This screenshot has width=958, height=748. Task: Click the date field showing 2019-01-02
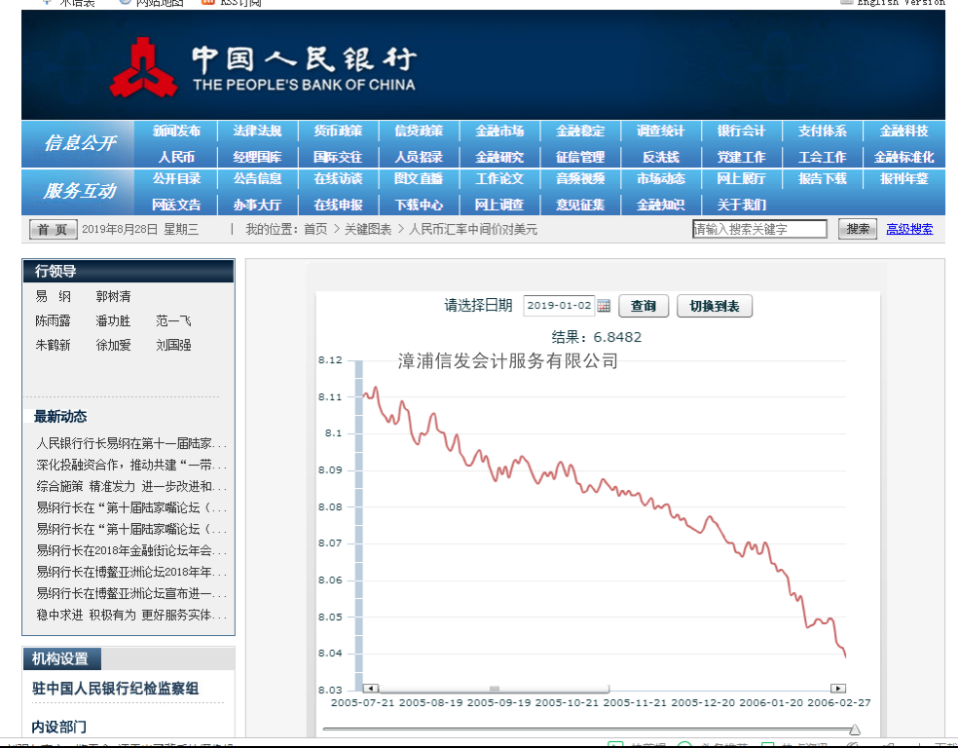[559, 306]
